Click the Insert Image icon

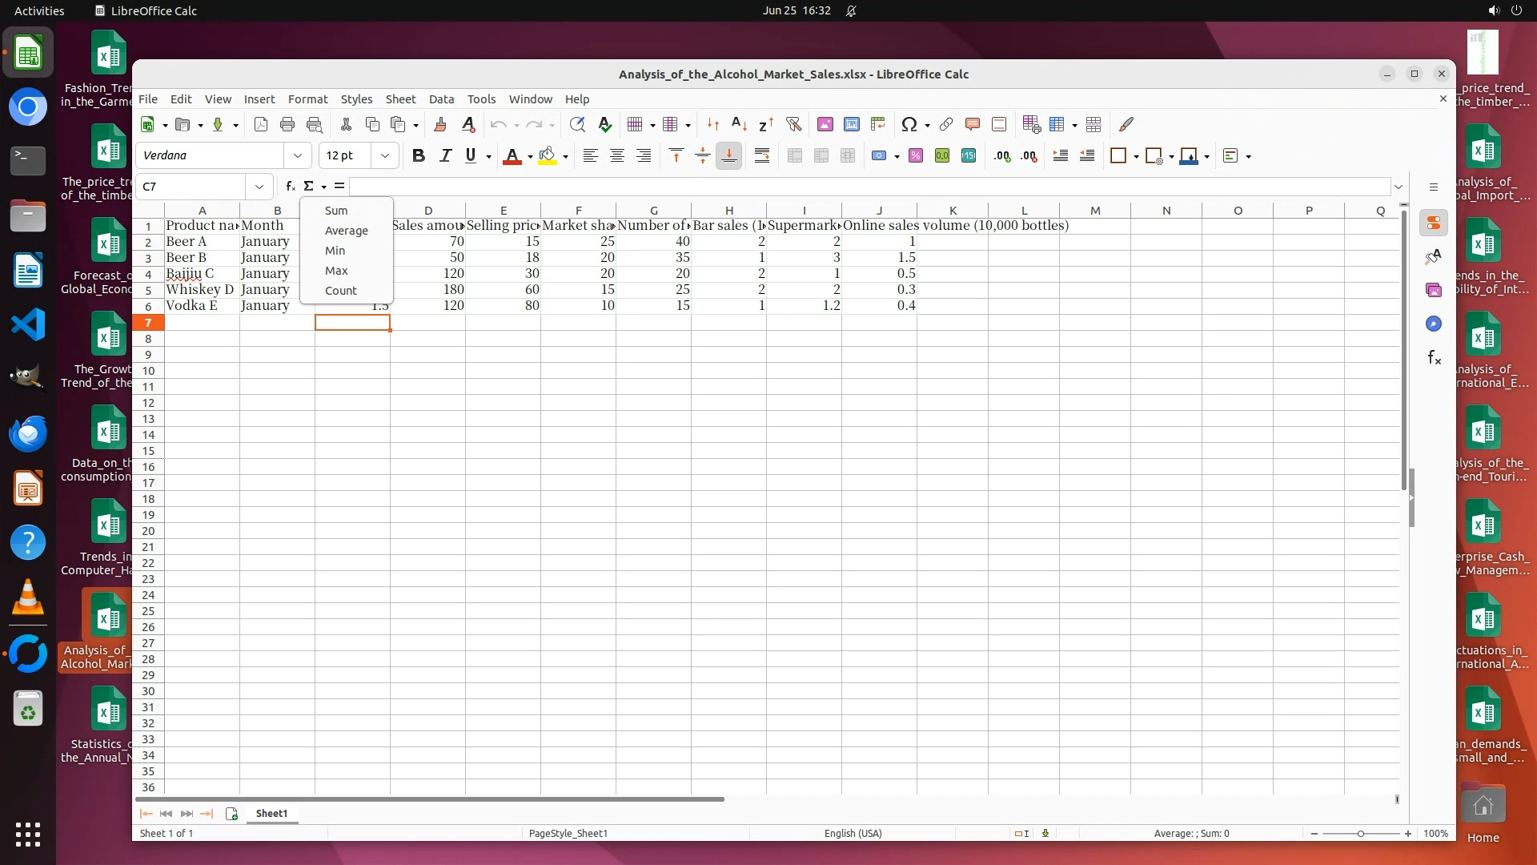(825, 124)
